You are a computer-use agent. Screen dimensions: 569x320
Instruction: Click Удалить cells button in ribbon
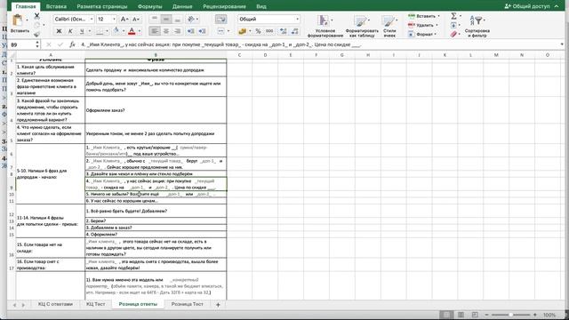423,26
